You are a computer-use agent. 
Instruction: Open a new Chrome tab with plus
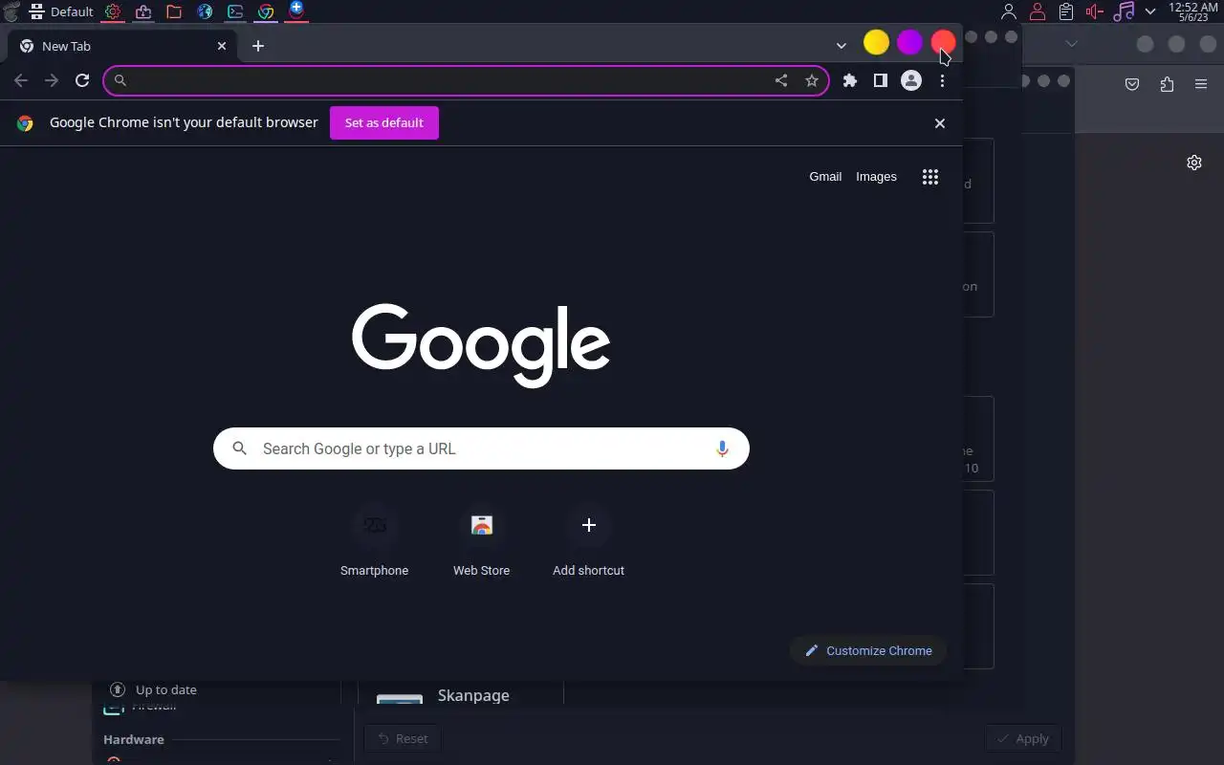[258, 46]
